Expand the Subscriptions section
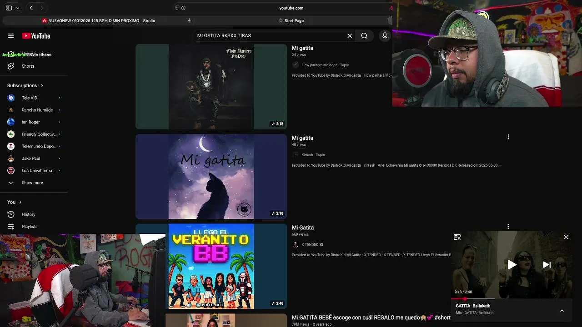Viewport: 582px width, 327px height. [x=25, y=85]
